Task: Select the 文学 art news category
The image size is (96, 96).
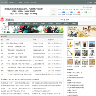Action: pyautogui.click(x=19, y=79)
